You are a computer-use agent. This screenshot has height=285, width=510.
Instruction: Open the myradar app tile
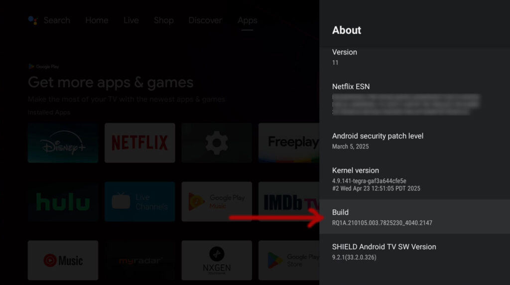pos(139,260)
